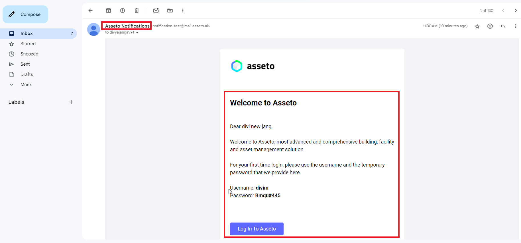
Task: Create a new label with plus icon
Action: pyautogui.click(x=71, y=102)
